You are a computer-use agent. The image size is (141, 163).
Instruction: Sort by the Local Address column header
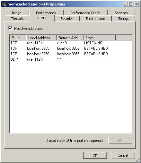pyautogui.click(x=41, y=38)
